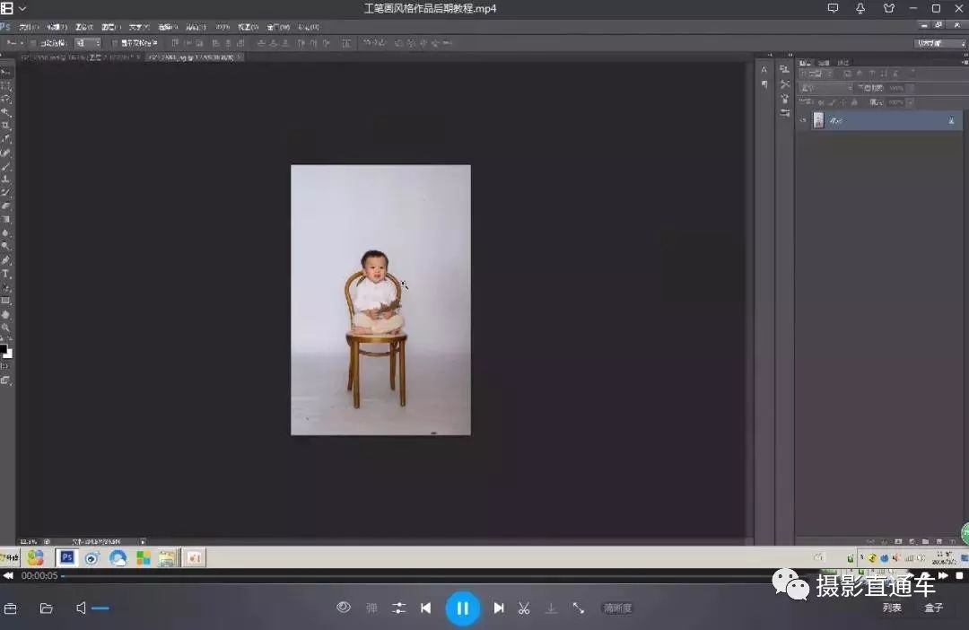Image resolution: width=969 pixels, height=630 pixels.
Task: Click the cloud browser icon in taskbar
Action: pos(118,558)
